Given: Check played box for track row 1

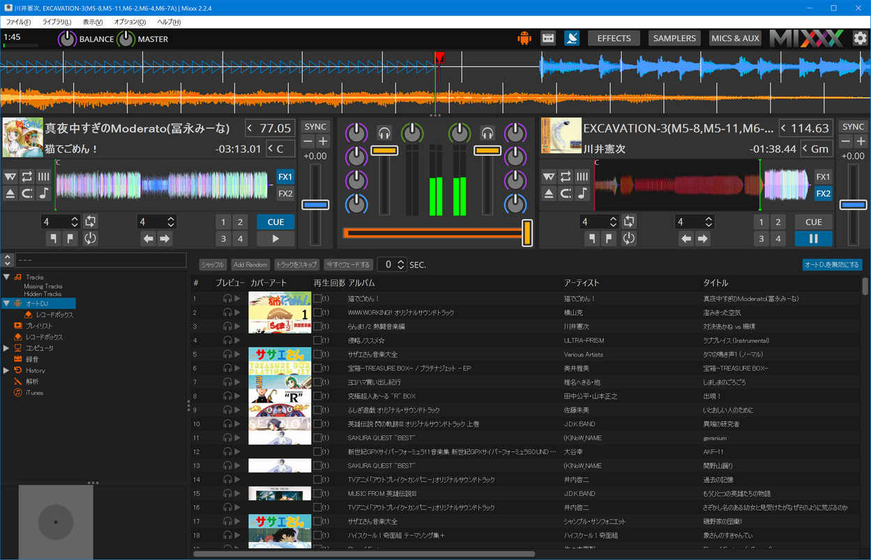Looking at the screenshot, I should [x=317, y=299].
